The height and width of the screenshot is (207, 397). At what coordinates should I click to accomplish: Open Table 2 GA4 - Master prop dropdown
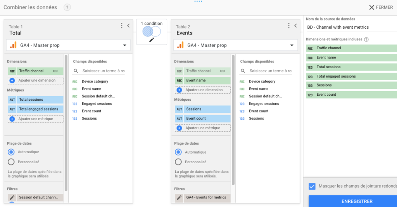pos(235,45)
